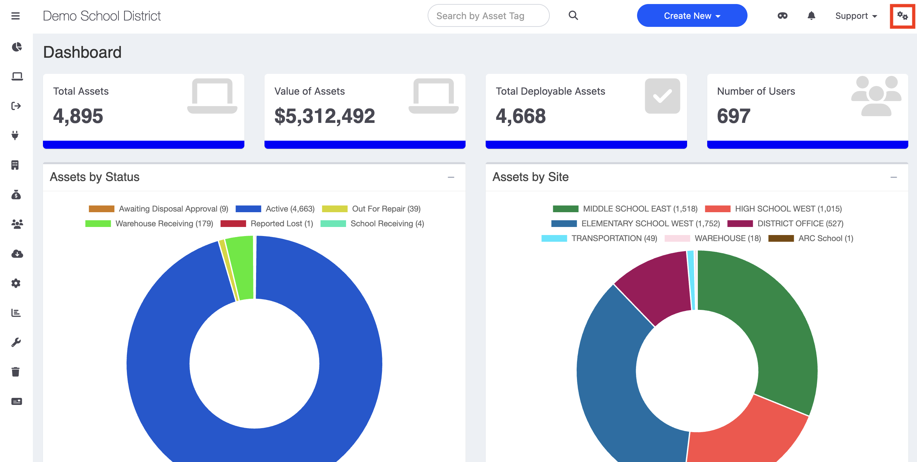Focus the Search by Asset Tag field
The image size is (917, 462).
[488, 16]
